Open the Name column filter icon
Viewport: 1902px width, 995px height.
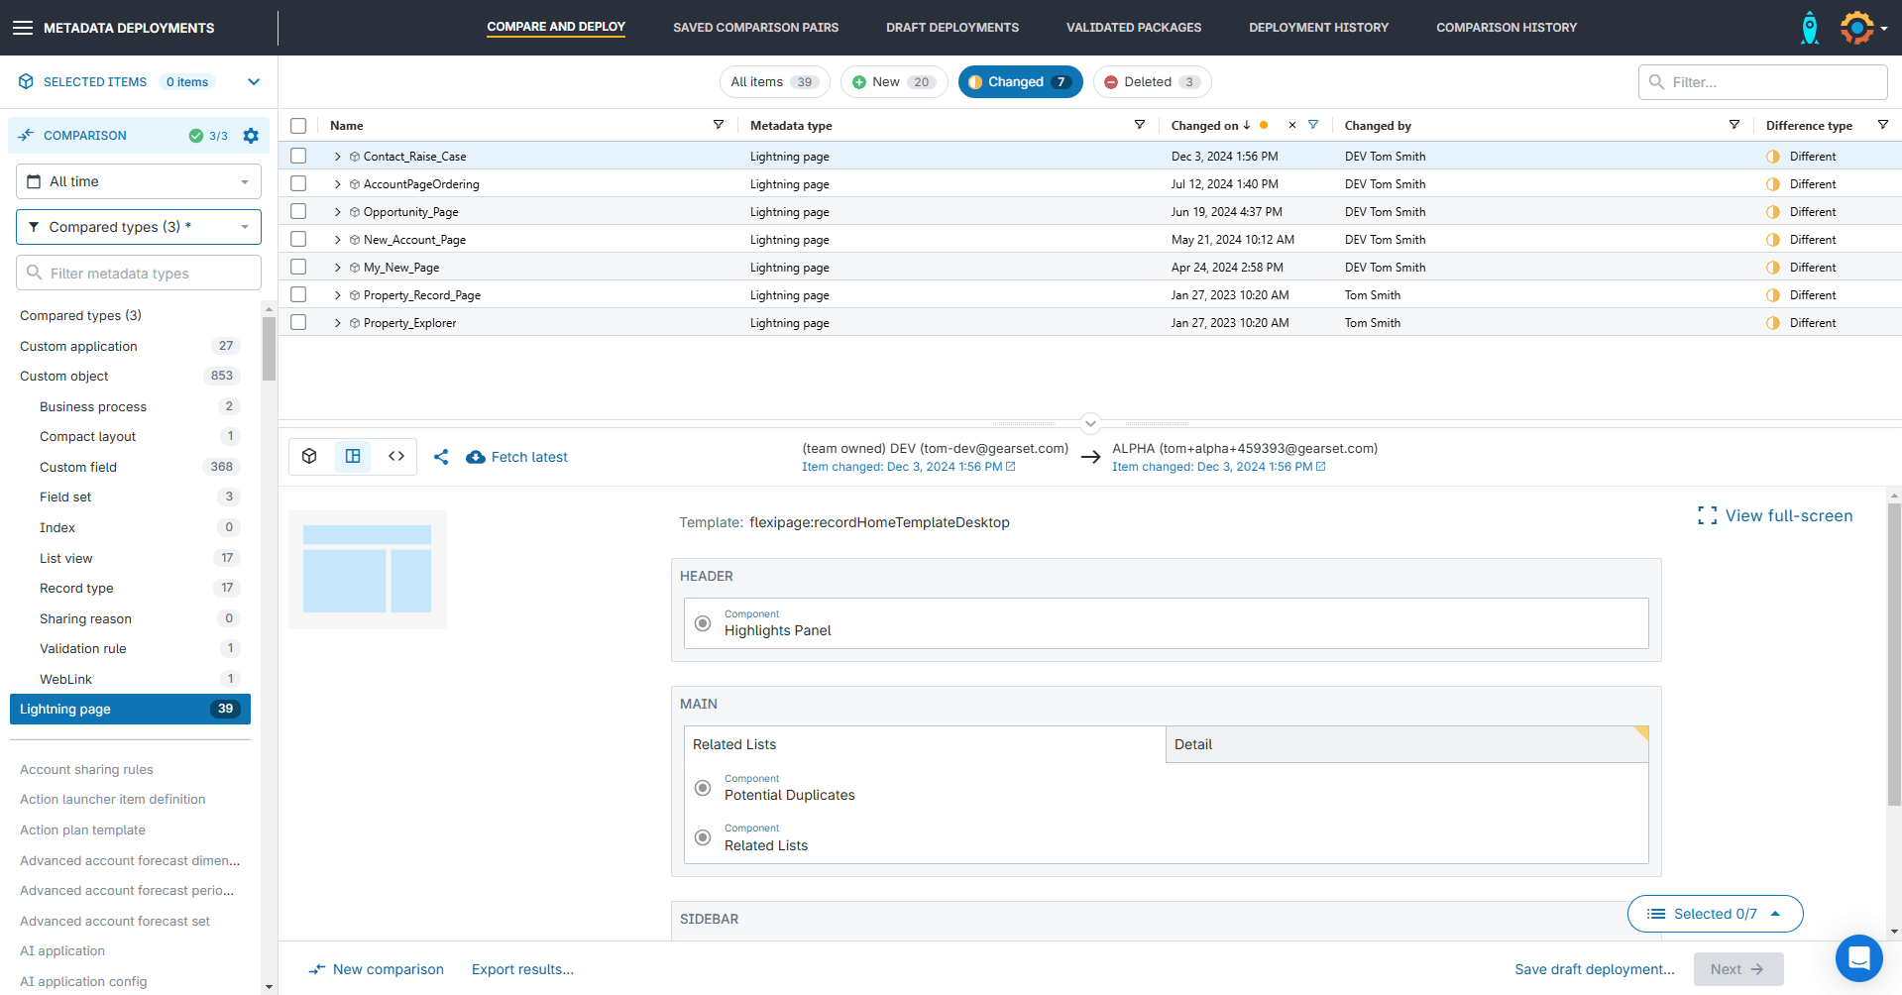[719, 125]
